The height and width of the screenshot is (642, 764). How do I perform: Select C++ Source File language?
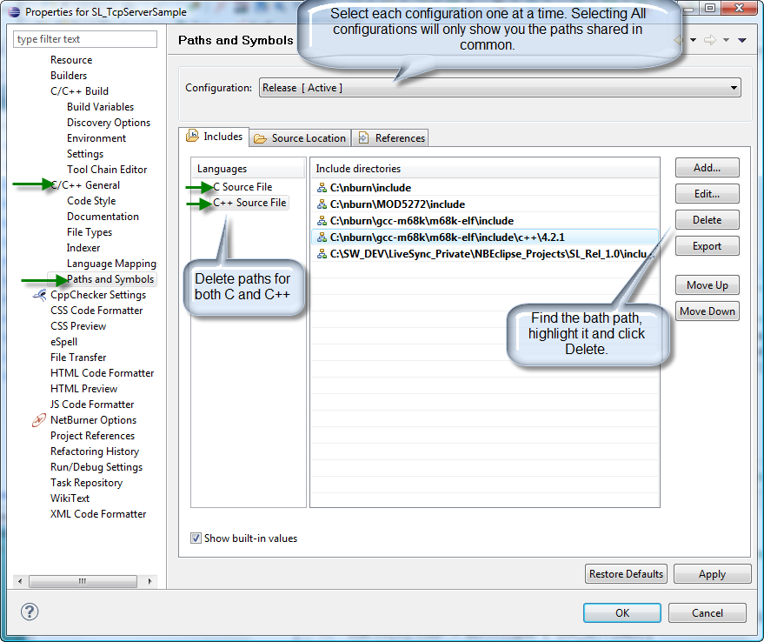tap(249, 203)
